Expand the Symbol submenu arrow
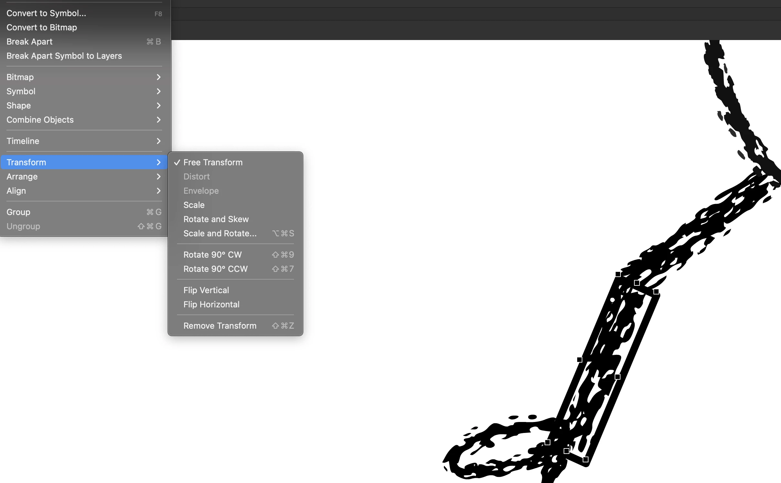This screenshot has height=483, width=781. click(x=158, y=91)
